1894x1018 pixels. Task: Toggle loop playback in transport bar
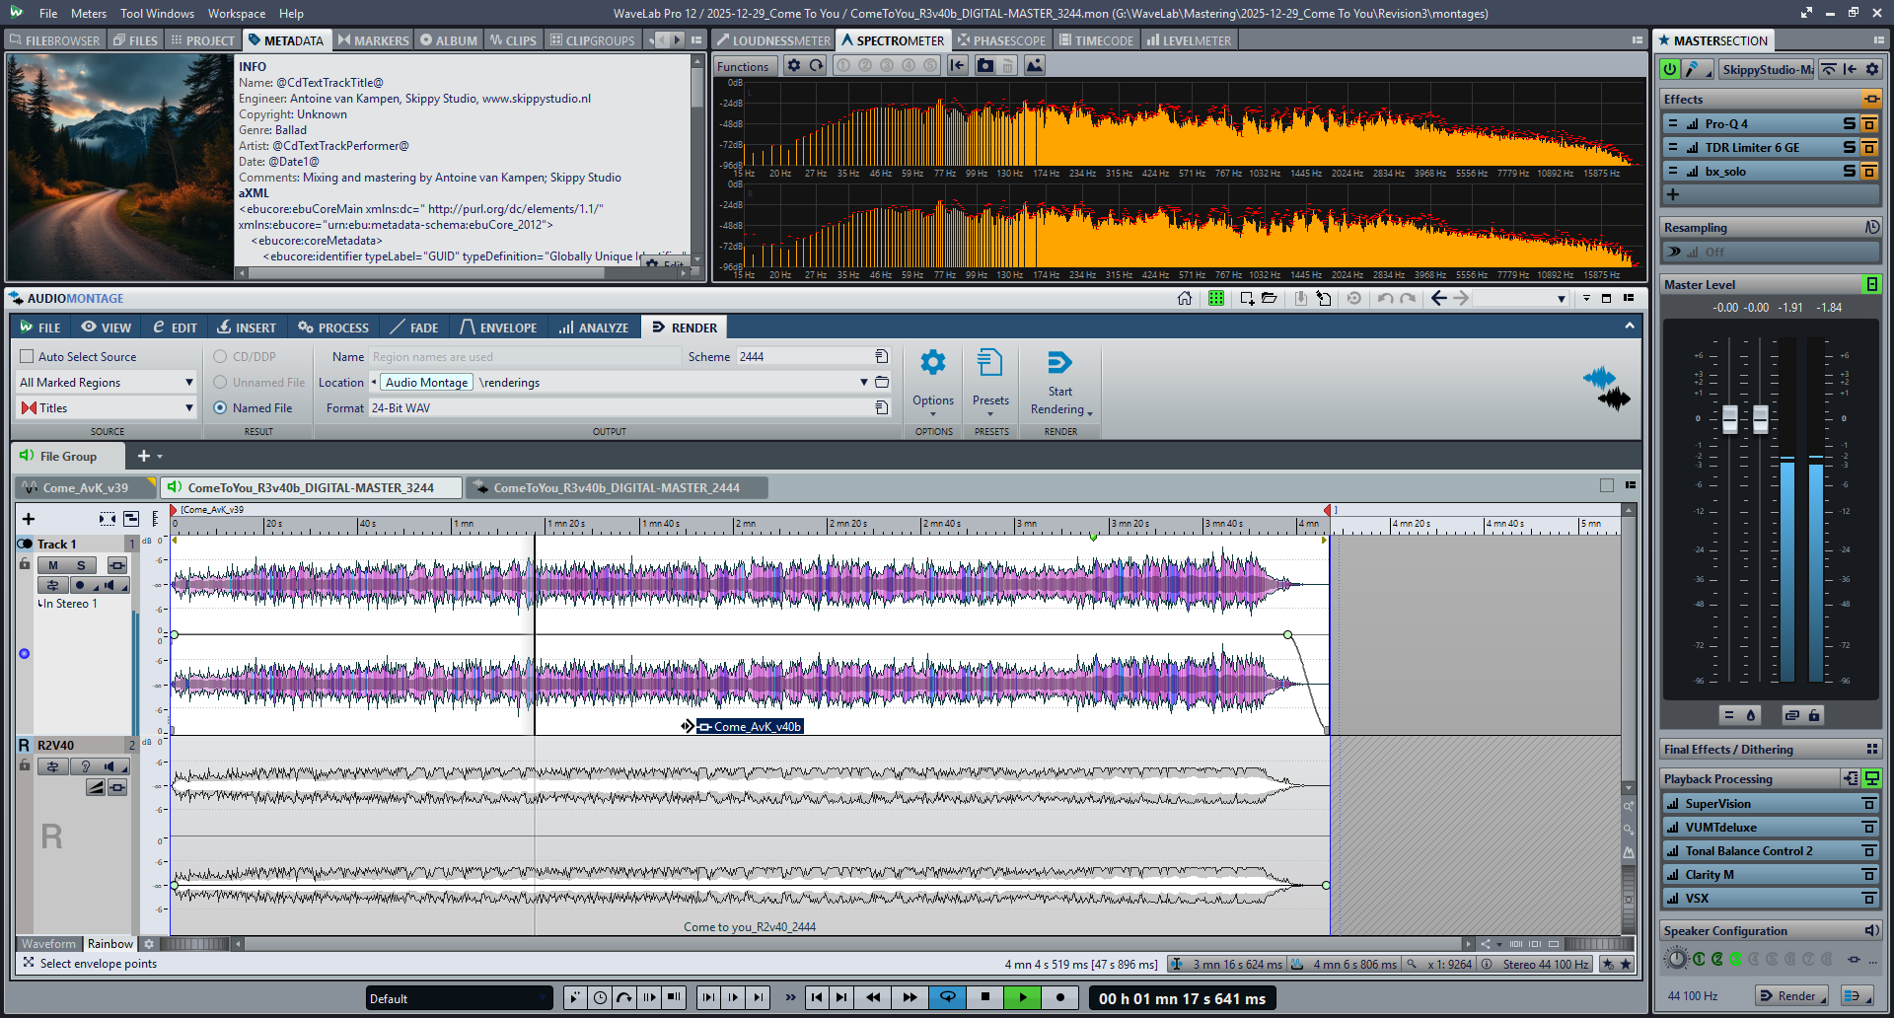point(947,997)
